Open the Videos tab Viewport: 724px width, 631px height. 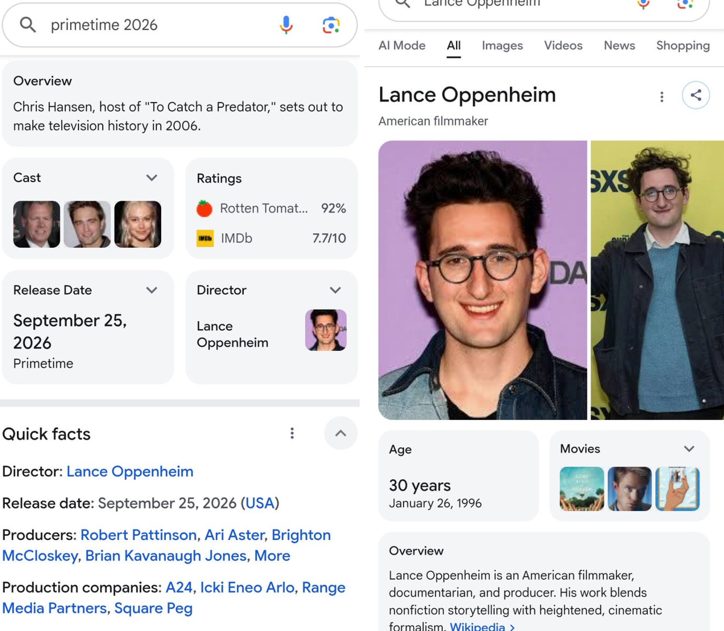[x=564, y=45]
